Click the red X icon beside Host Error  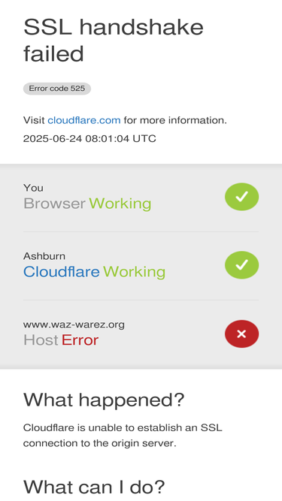(x=241, y=333)
